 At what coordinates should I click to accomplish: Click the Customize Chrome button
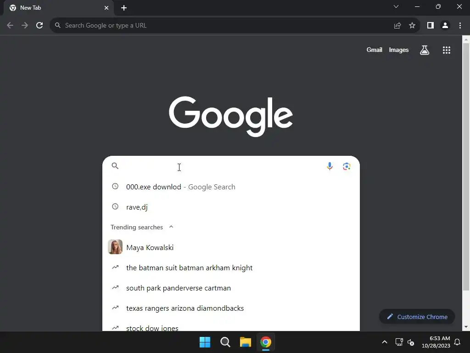point(417,317)
